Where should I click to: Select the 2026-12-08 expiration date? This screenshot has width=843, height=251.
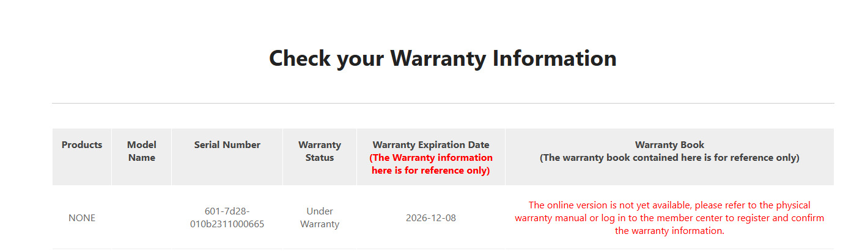click(431, 218)
